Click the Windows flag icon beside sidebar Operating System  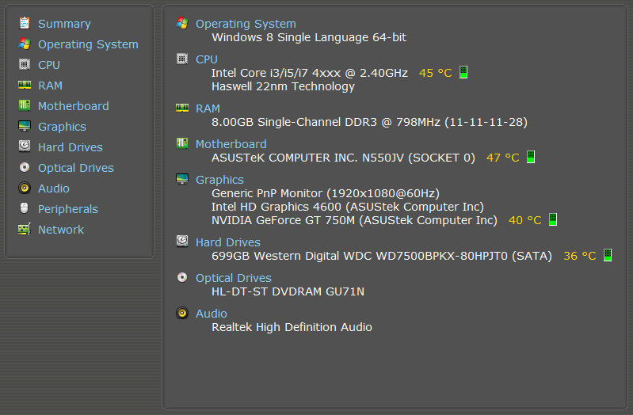coord(25,44)
